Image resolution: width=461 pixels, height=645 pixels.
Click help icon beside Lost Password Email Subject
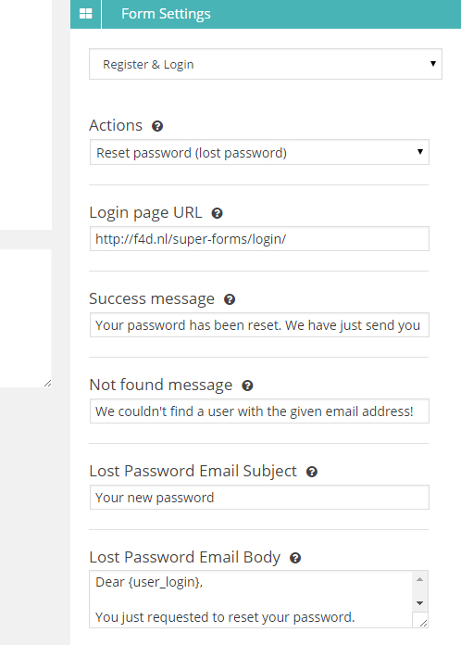[x=312, y=472]
